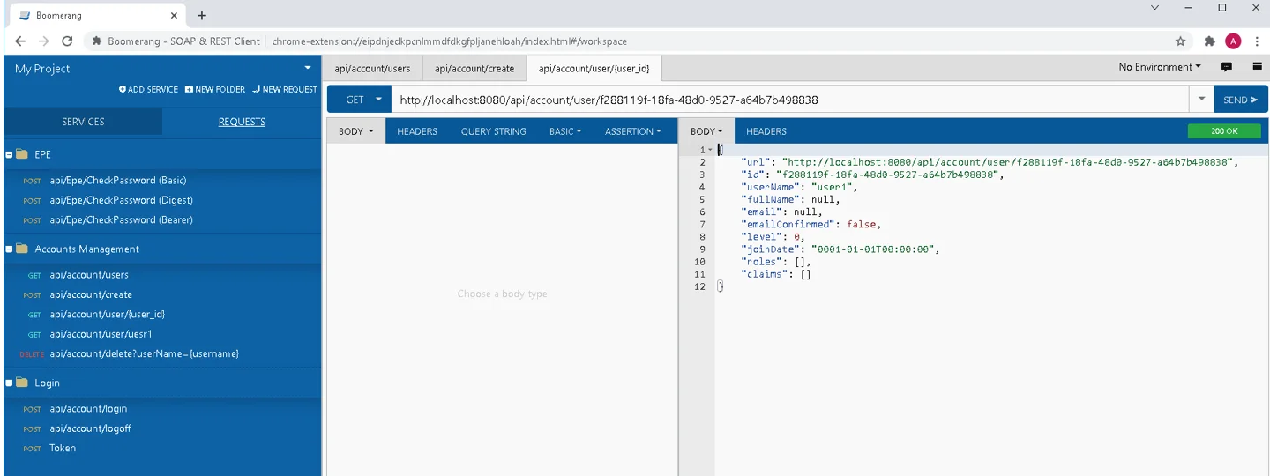The image size is (1270, 476).
Task: Collapse the Login folder
Action: [x=9, y=383]
